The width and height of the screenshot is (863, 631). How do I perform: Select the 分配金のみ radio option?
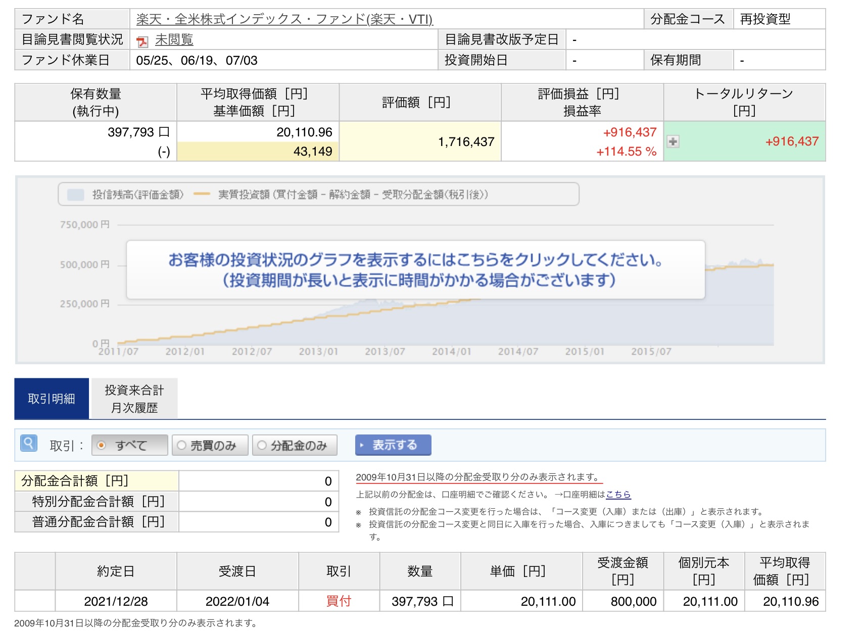click(x=295, y=445)
